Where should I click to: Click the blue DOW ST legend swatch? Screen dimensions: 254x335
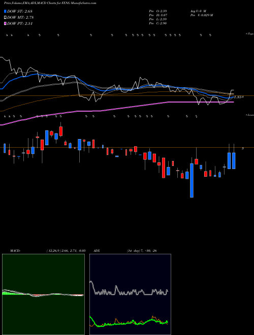(x=5, y=11)
